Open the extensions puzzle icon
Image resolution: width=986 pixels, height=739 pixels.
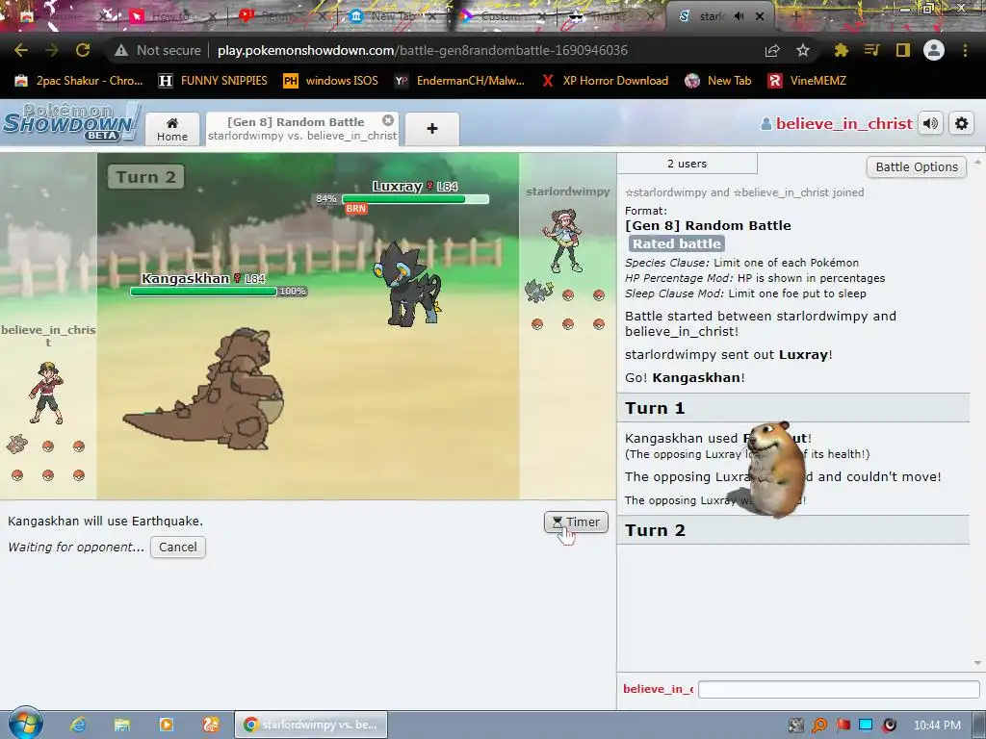pos(841,50)
